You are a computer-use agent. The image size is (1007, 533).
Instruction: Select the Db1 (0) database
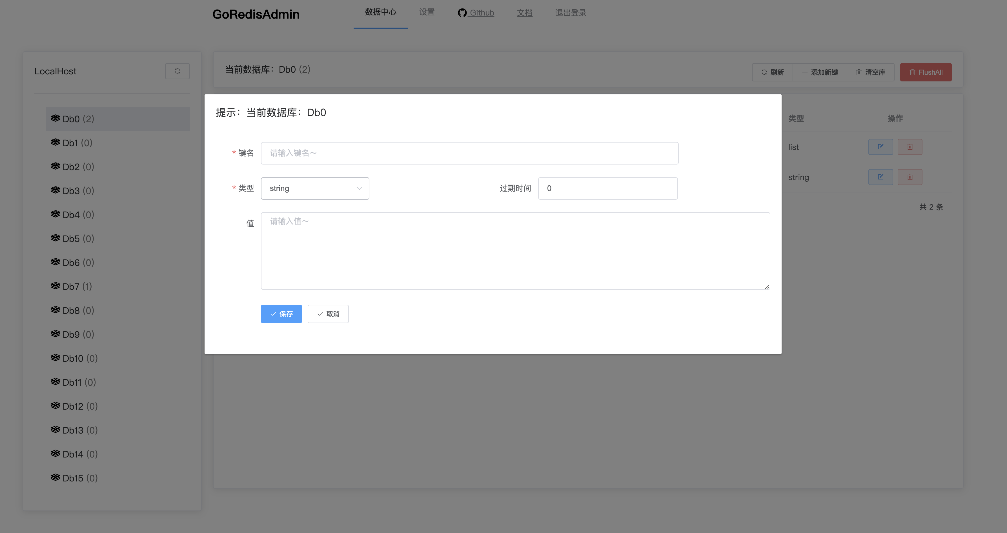point(118,143)
